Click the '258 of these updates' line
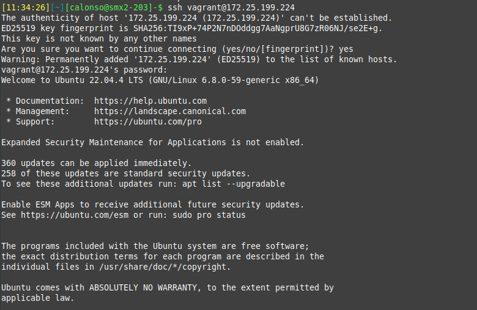The image size is (477, 310). click(125, 173)
